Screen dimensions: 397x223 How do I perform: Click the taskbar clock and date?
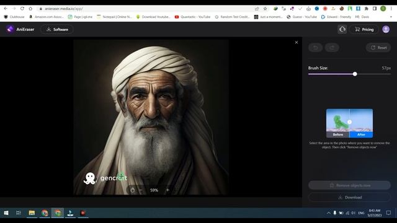click(x=375, y=213)
